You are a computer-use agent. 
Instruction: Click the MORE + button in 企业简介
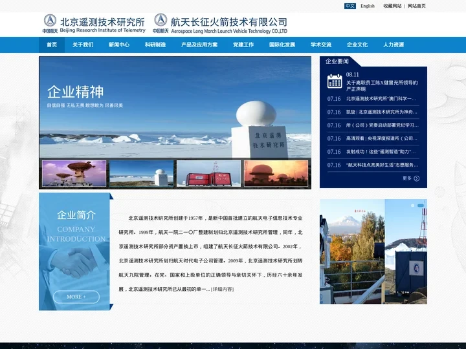[x=76, y=297]
